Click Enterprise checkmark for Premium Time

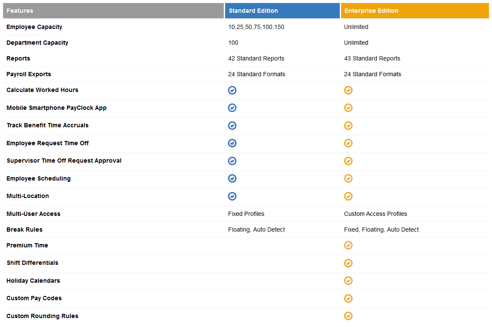(348, 245)
